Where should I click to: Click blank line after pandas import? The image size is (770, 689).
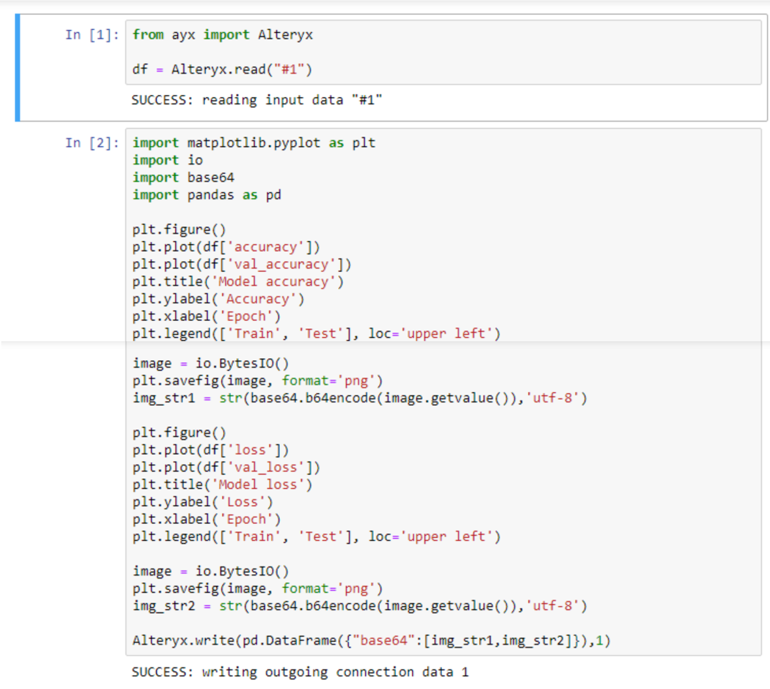click(444, 212)
